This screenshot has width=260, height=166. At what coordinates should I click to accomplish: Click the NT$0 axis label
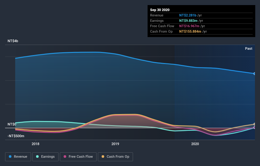tap(12, 124)
